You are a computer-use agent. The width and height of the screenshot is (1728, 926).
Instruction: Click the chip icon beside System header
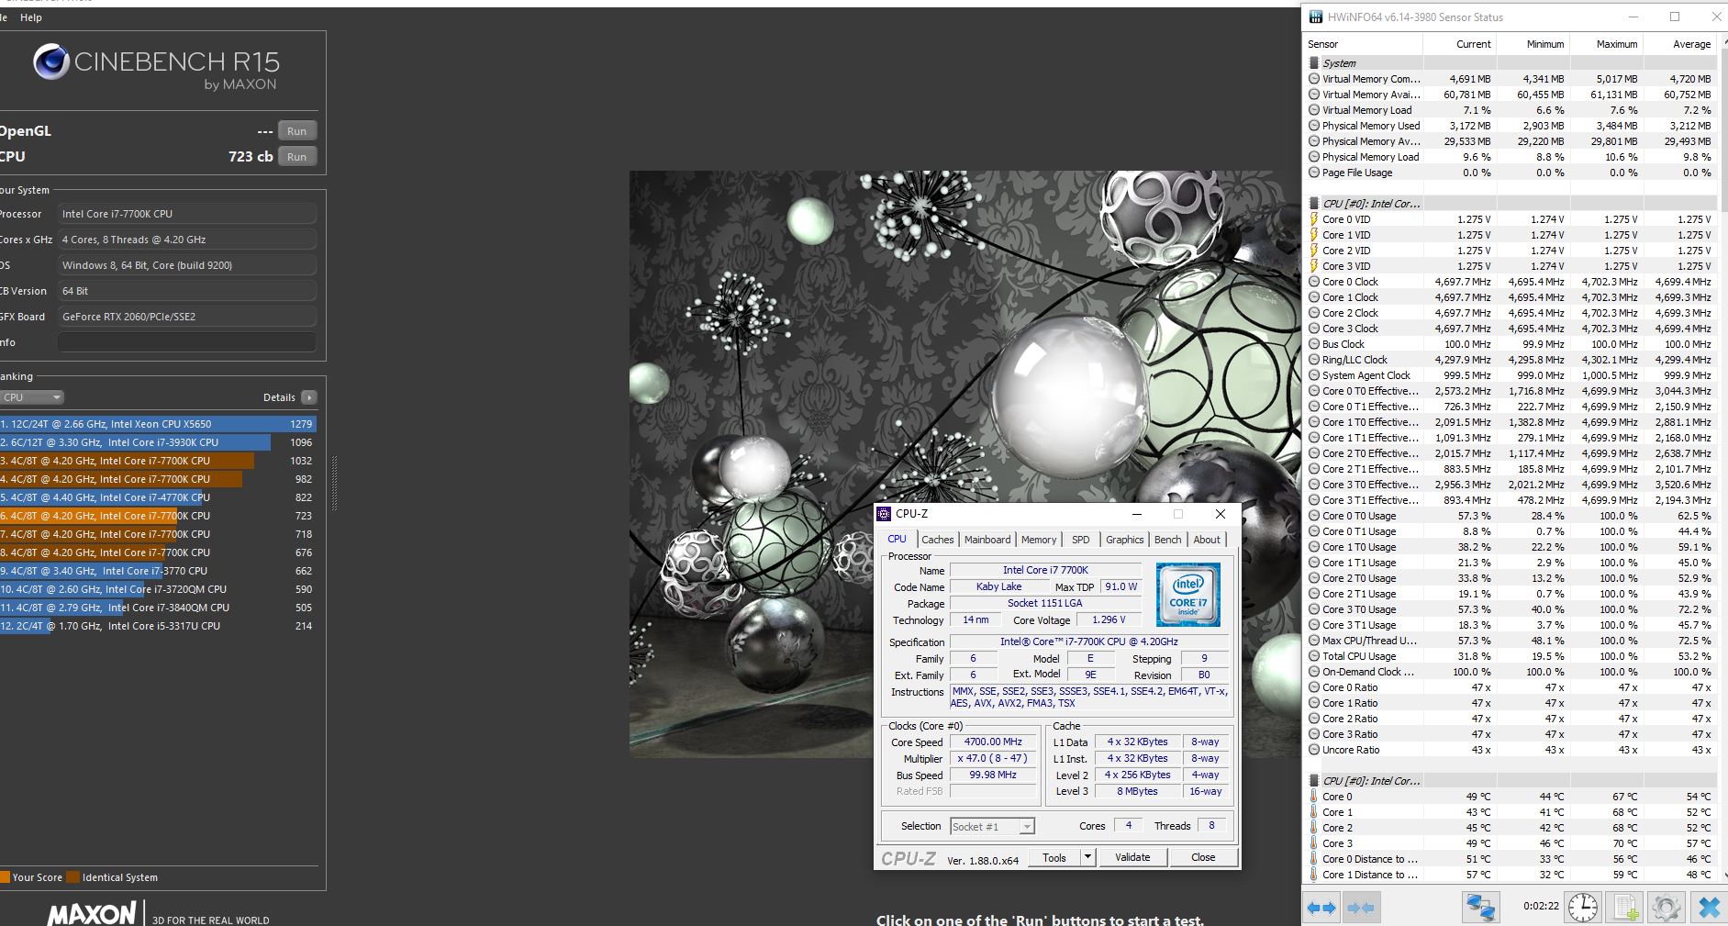[x=1314, y=63]
